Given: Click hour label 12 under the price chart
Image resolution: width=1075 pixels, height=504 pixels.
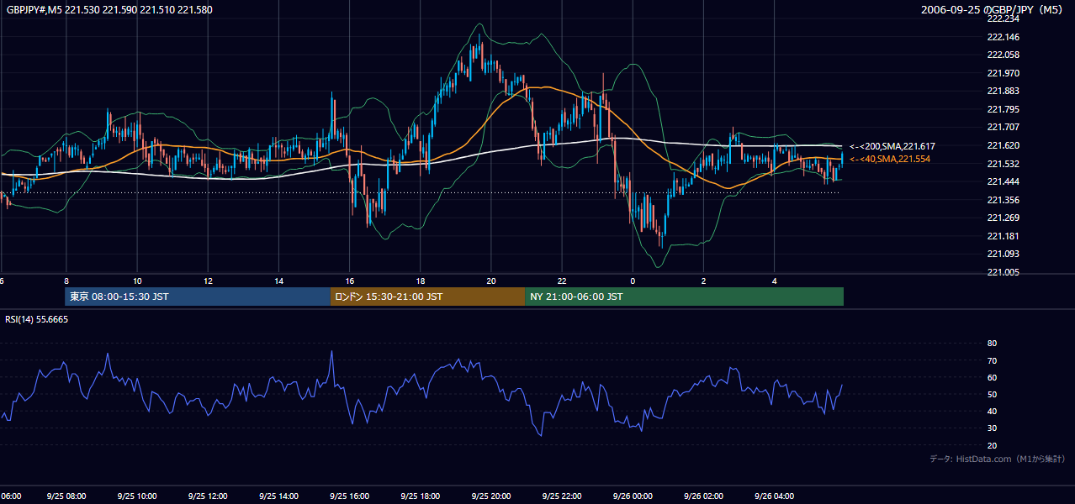Looking at the screenshot, I should [x=208, y=281].
